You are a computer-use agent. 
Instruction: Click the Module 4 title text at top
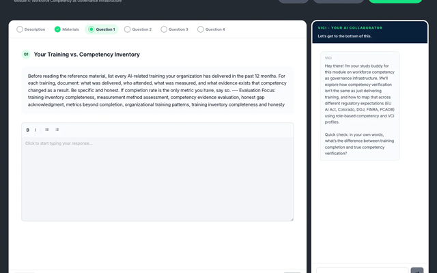pyautogui.click(x=68, y=1)
